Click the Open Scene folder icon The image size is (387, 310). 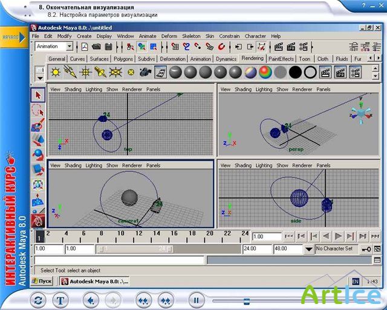(x=96, y=46)
